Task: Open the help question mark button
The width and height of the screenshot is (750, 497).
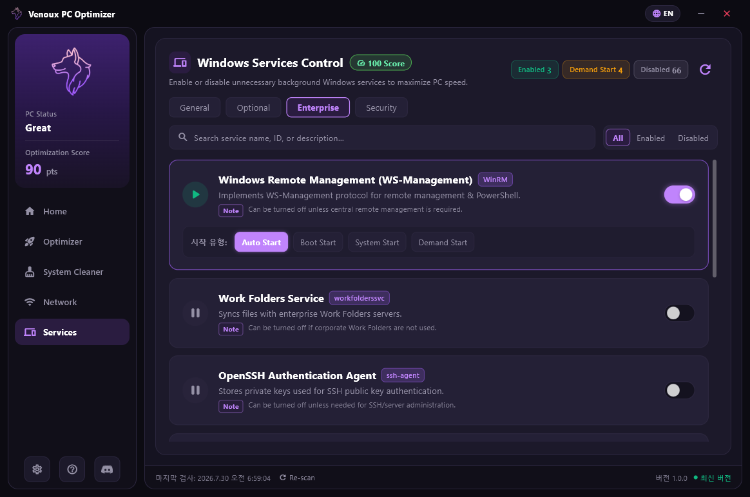Action: (x=72, y=469)
